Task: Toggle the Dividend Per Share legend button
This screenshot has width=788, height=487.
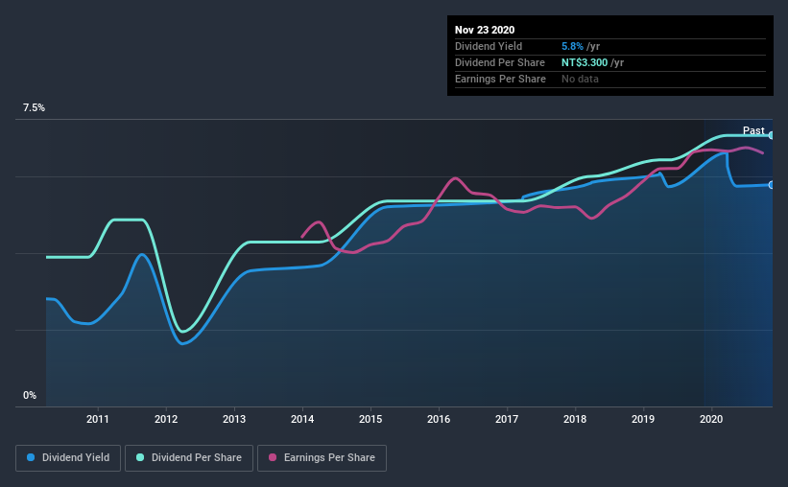Action: click(189, 458)
